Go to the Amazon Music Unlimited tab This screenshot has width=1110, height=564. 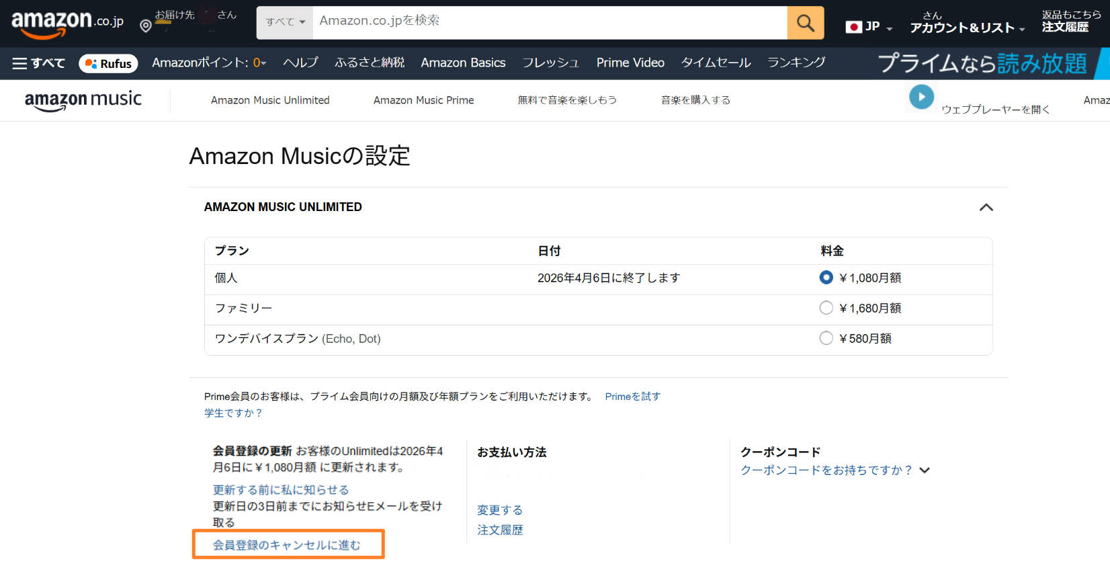point(270,100)
